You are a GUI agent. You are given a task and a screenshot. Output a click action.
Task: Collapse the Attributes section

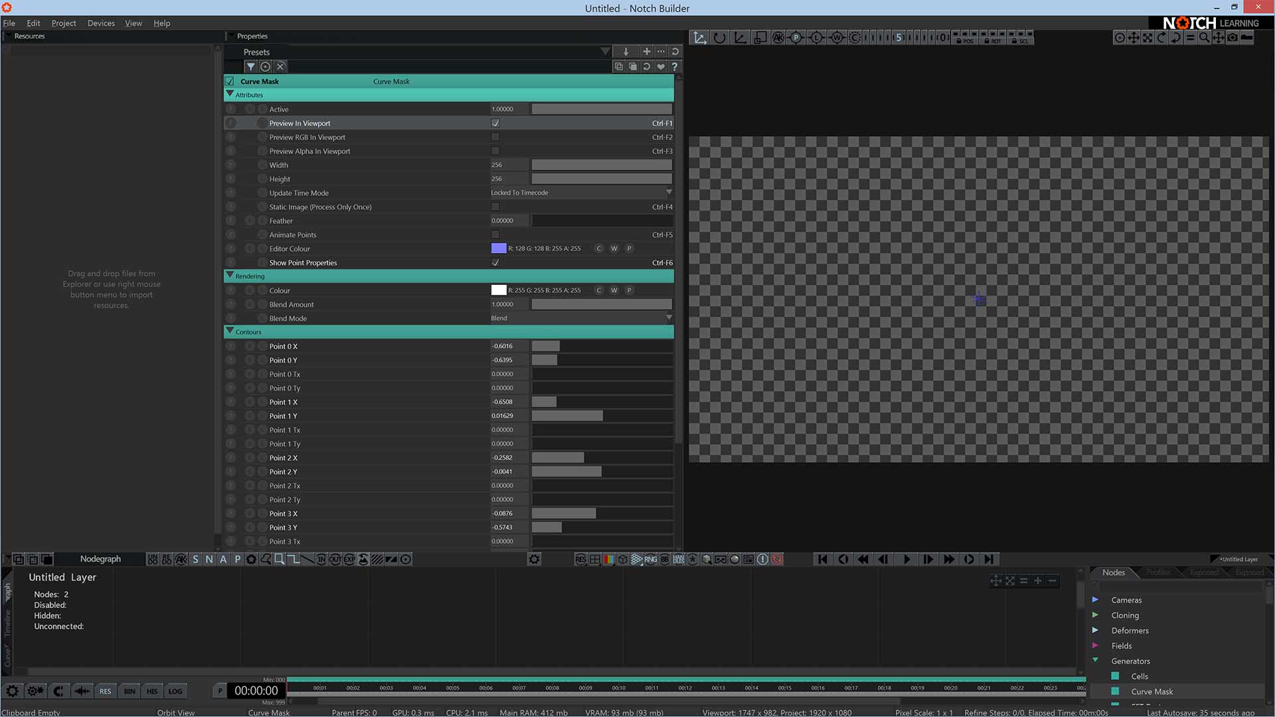pos(230,94)
